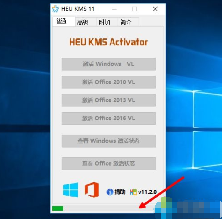Click the colorful HEU icon next to v11.2.0
Viewport: 222px width, 219px height.
pyautogui.click(x=133, y=192)
